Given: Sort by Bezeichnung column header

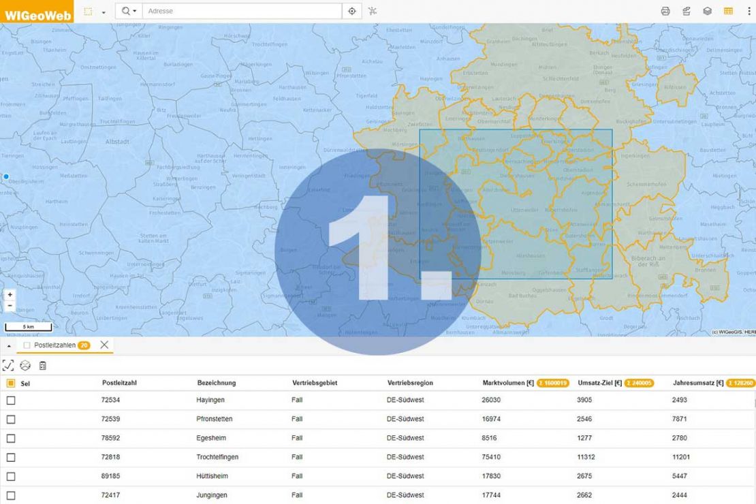Looking at the screenshot, I should click(217, 383).
